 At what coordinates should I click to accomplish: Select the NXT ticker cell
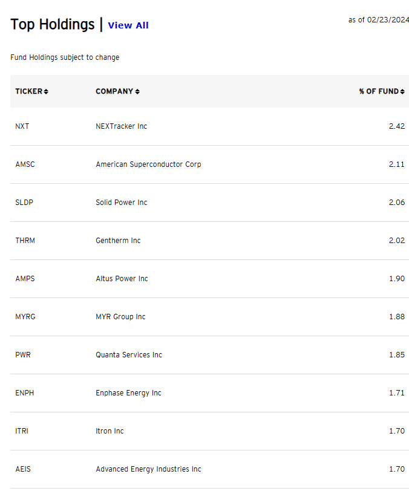pos(22,126)
